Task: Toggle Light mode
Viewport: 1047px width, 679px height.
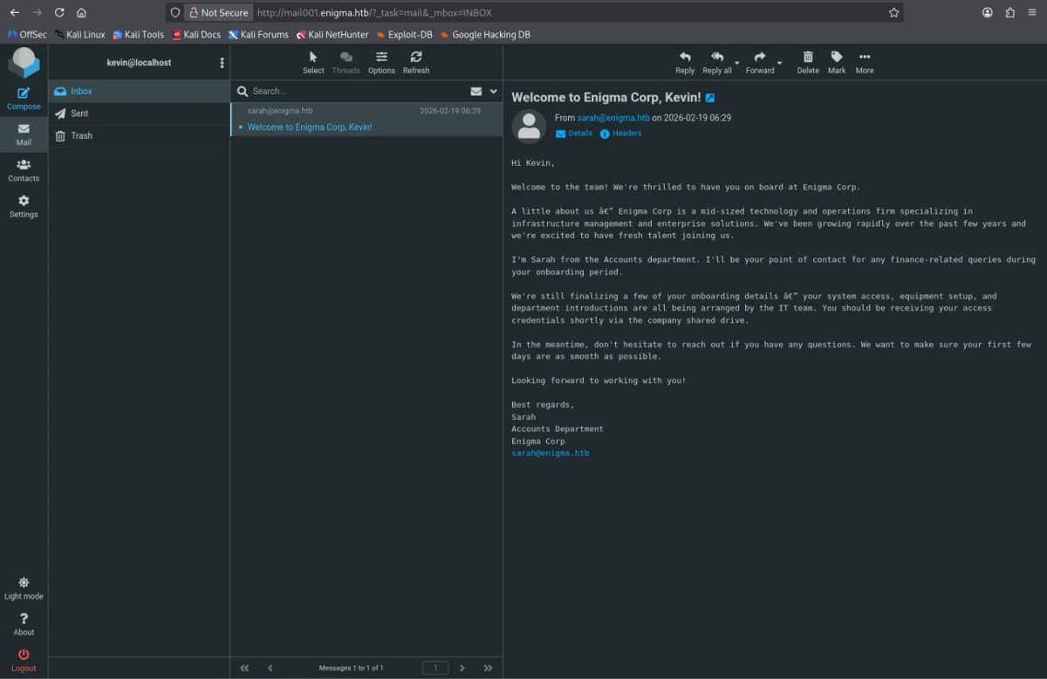Action: coord(24,588)
